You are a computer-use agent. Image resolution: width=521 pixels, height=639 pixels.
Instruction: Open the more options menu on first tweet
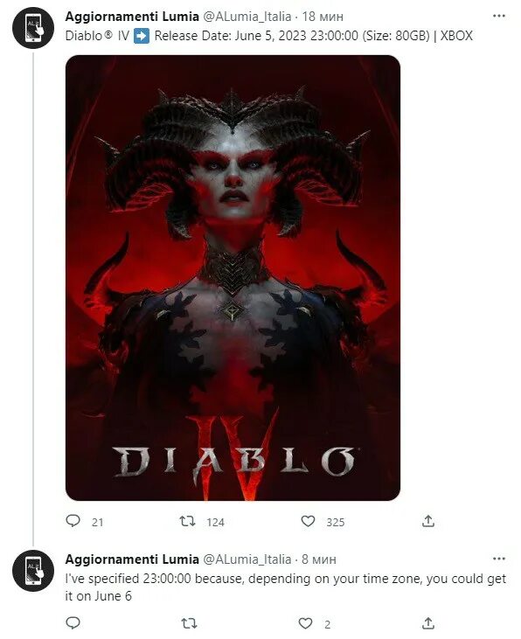[x=499, y=16]
